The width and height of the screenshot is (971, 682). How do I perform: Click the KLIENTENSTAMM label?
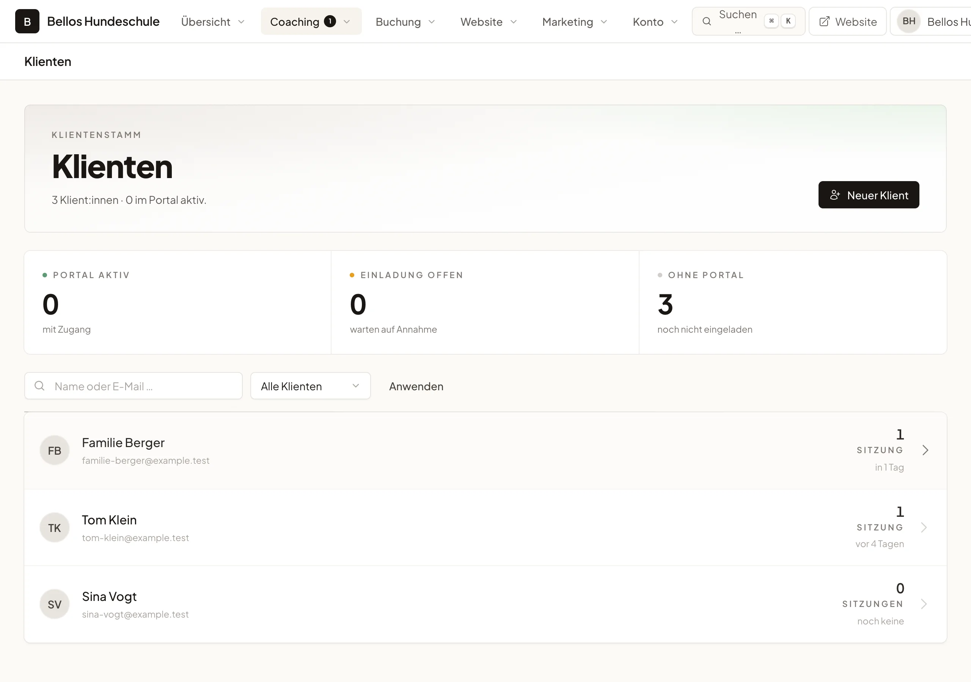click(x=96, y=135)
